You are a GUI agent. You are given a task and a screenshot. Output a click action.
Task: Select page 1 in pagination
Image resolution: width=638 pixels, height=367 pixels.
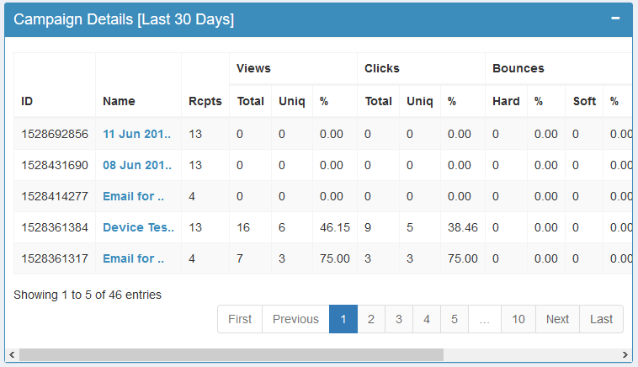[343, 319]
